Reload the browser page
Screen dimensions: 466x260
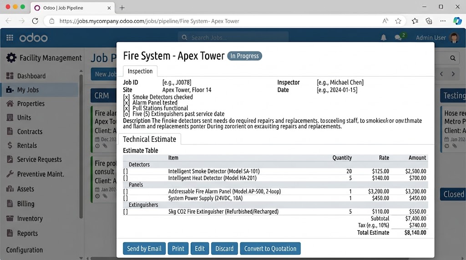pos(35,21)
